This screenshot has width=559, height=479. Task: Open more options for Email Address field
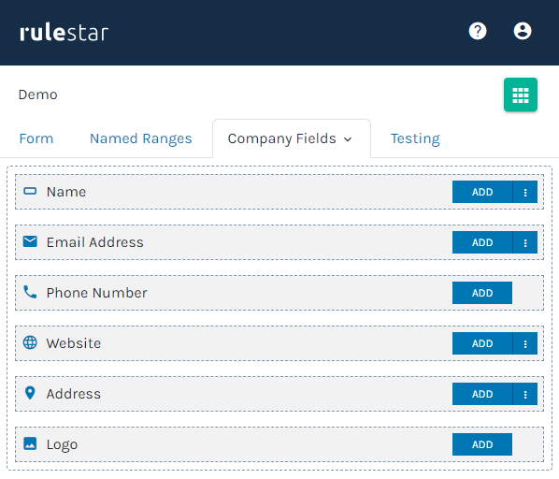(x=525, y=242)
